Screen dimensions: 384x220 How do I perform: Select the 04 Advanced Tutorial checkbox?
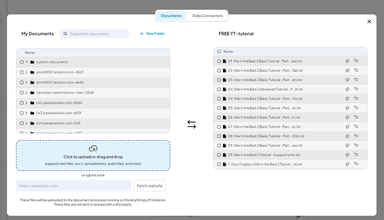(219, 89)
